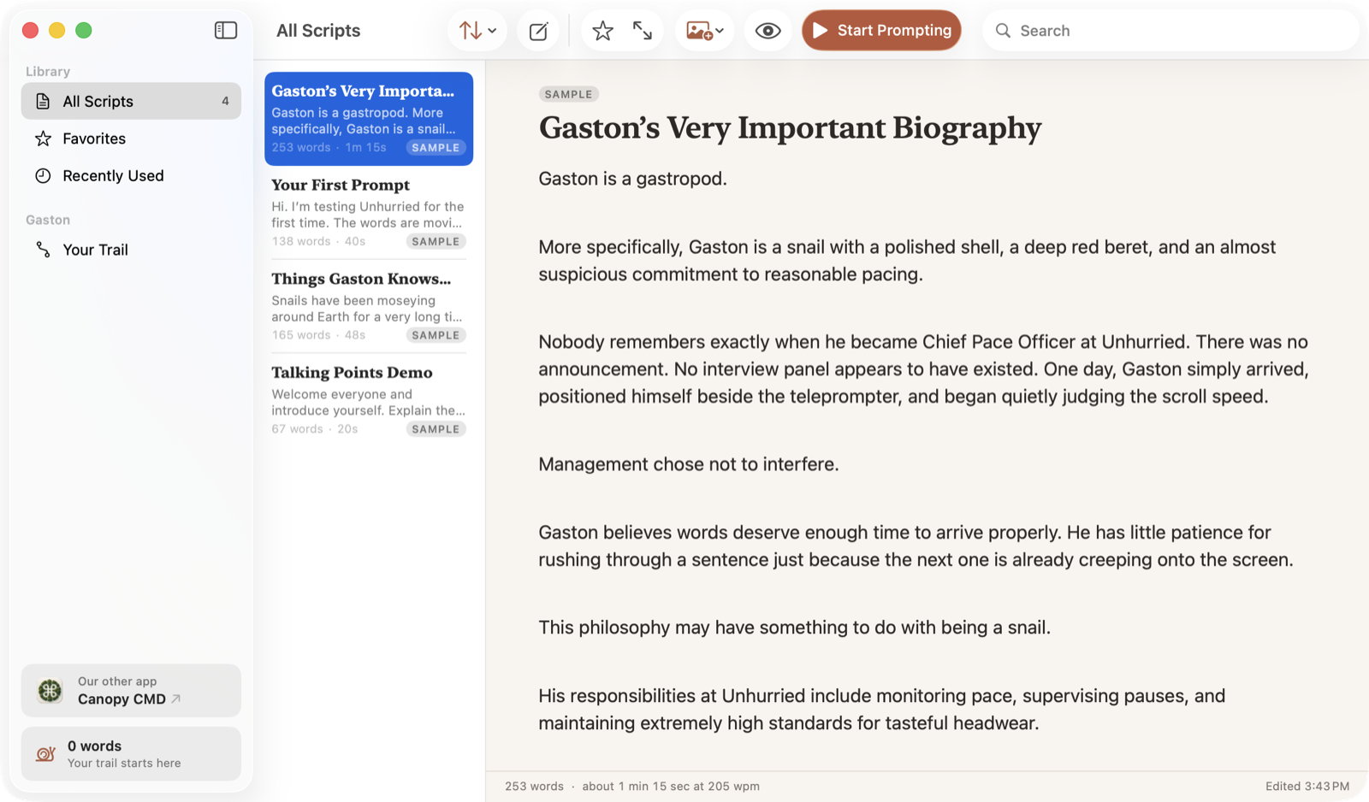This screenshot has width=1369, height=802.
Task: Open Recently Used list
Action: [131, 175]
